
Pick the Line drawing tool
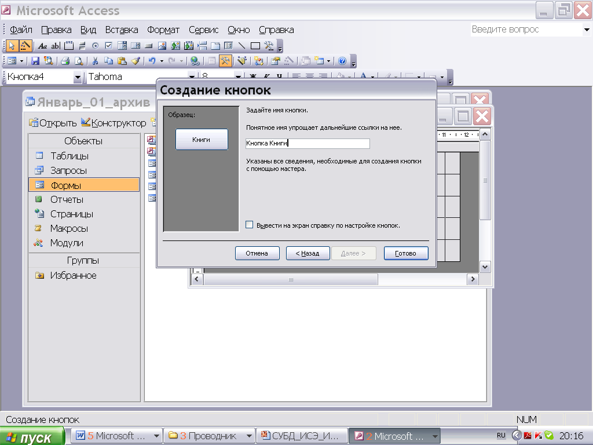(241, 46)
